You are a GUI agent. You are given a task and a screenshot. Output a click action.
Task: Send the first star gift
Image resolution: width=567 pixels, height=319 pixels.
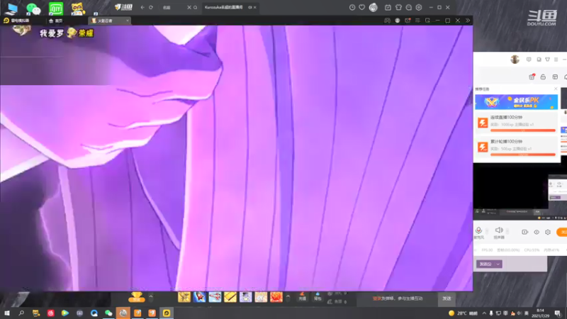(x=184, y=297)
